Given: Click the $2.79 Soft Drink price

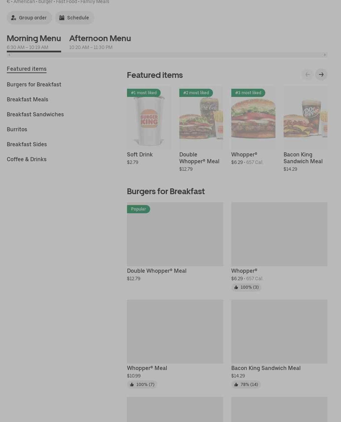Looking at the screenshot, I should (x=132, y=162).
